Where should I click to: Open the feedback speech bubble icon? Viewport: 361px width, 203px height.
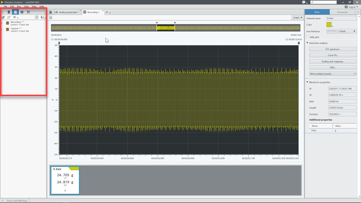click(303, 2)
